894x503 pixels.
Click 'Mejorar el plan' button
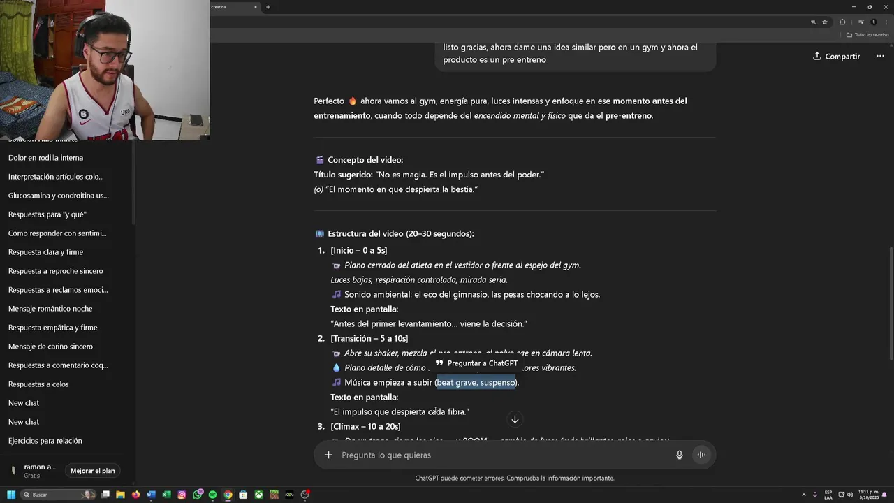click(x=92, y=471)
